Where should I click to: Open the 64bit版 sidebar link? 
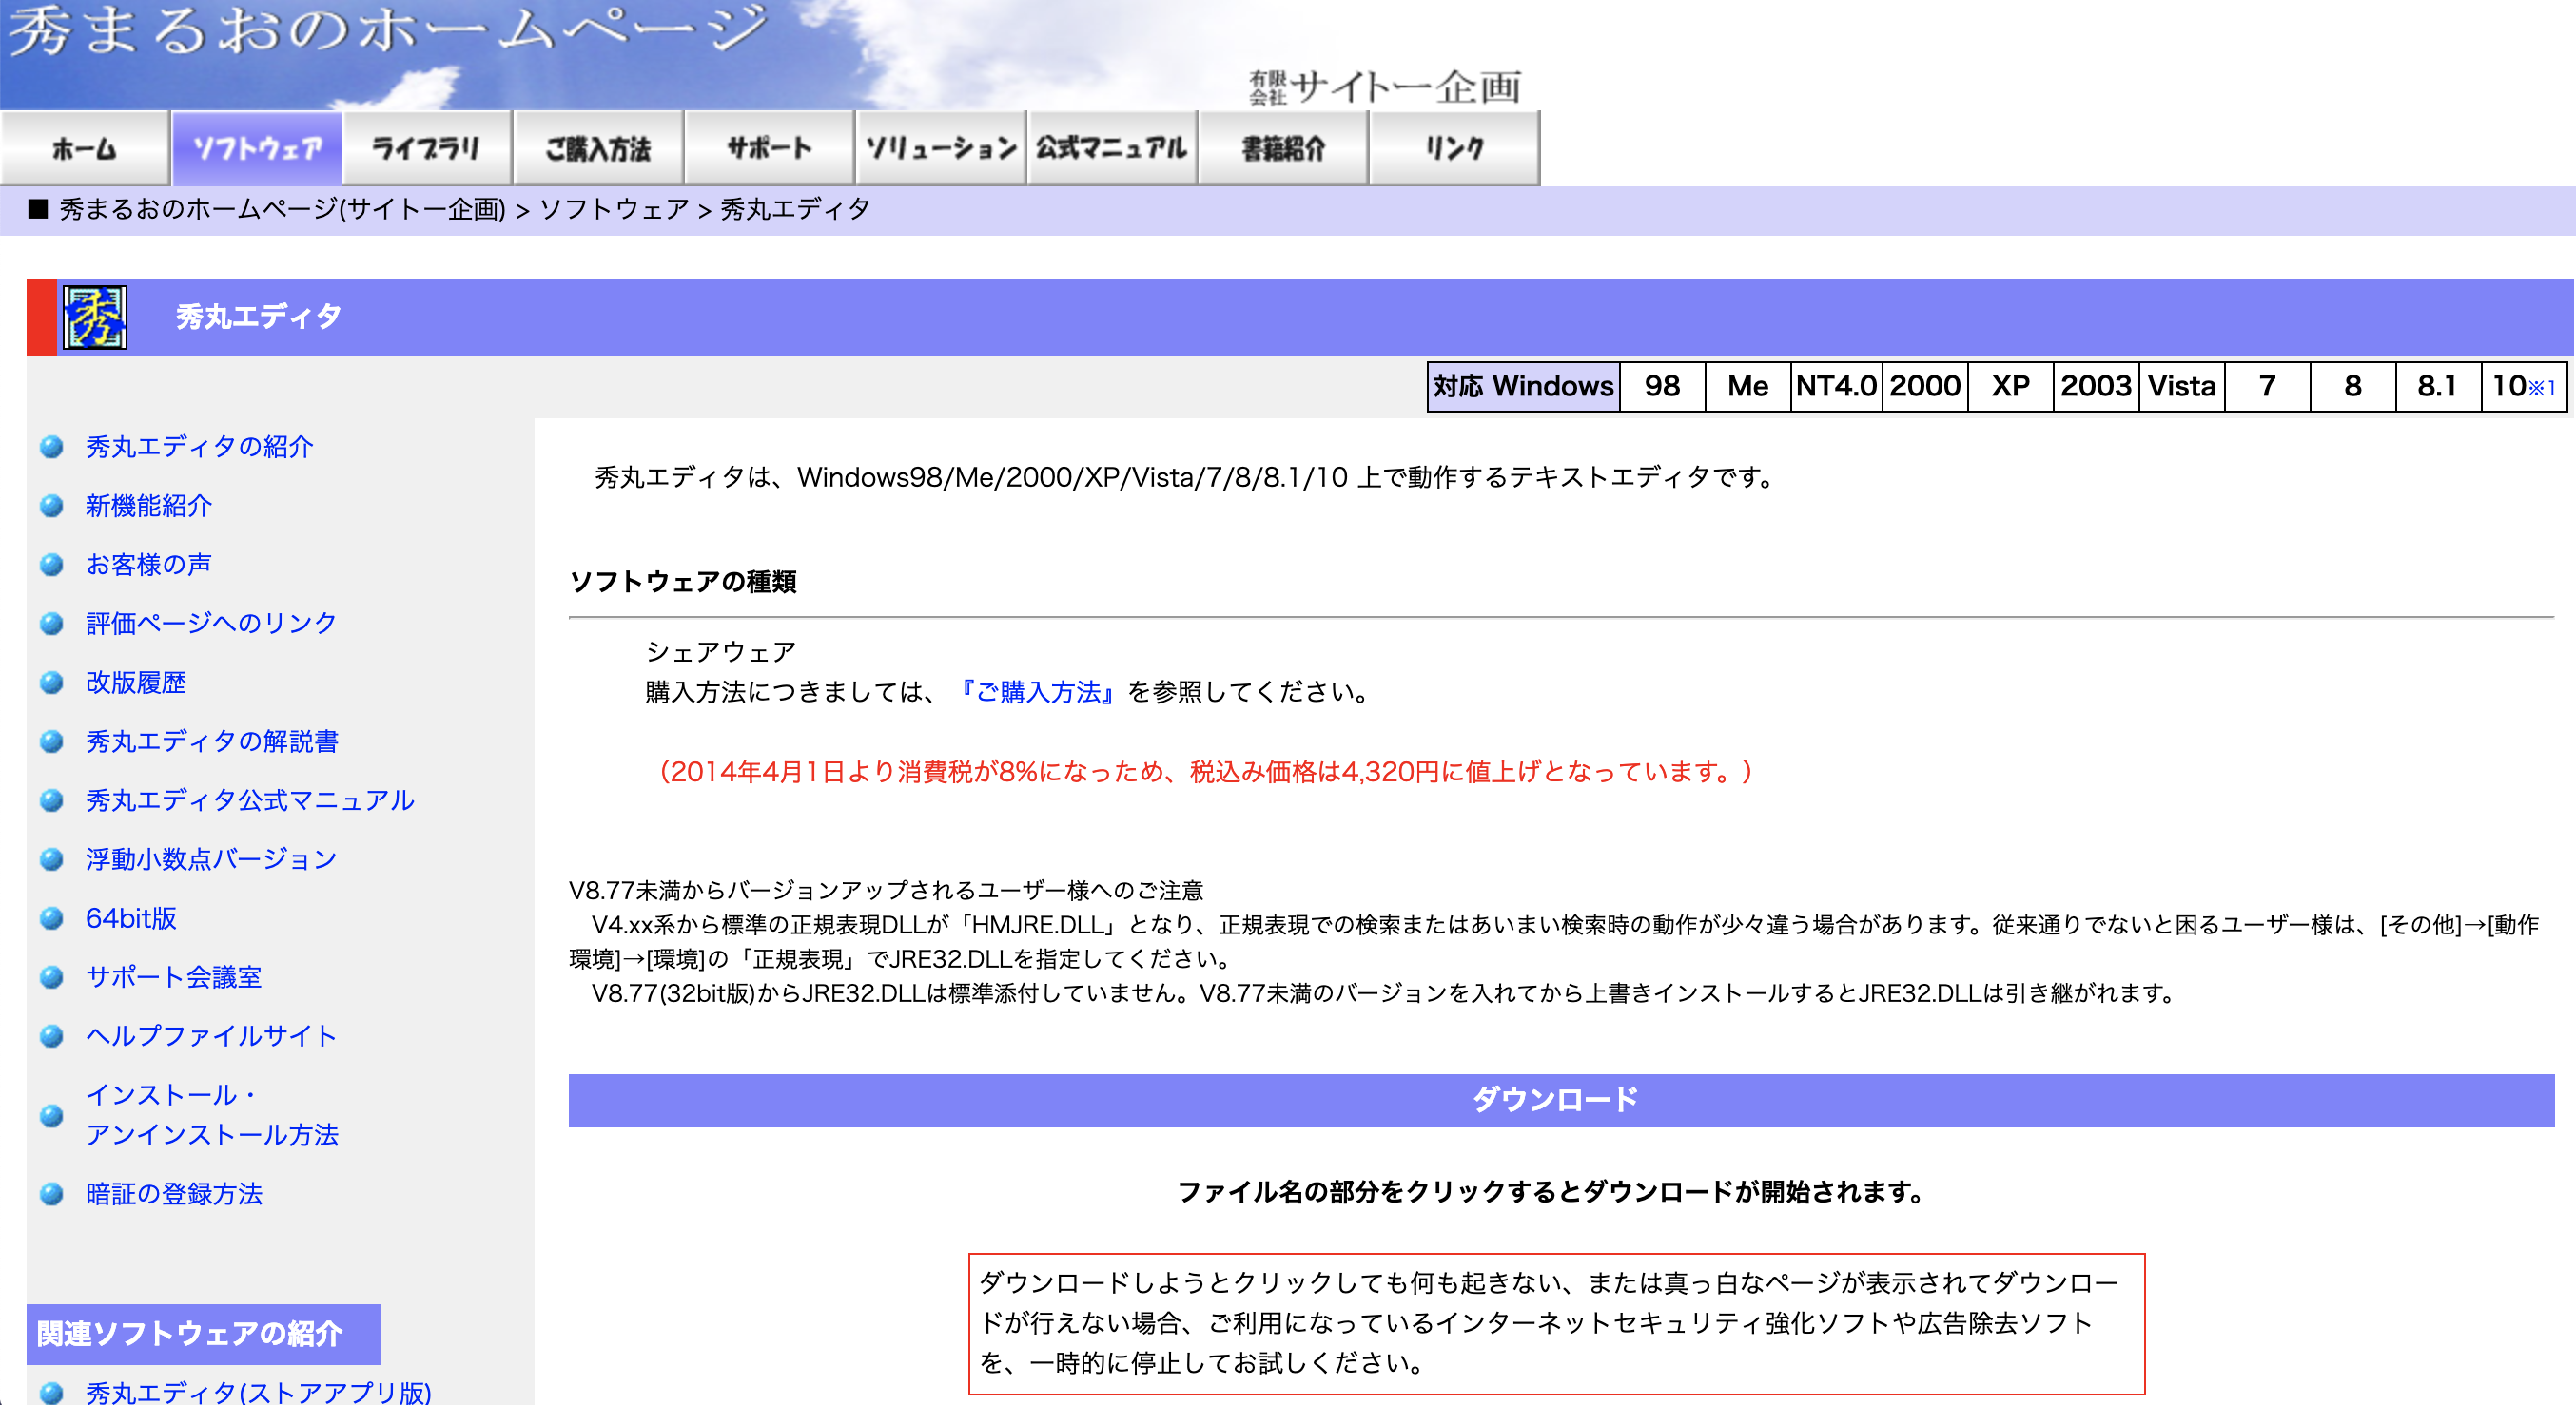131,918
